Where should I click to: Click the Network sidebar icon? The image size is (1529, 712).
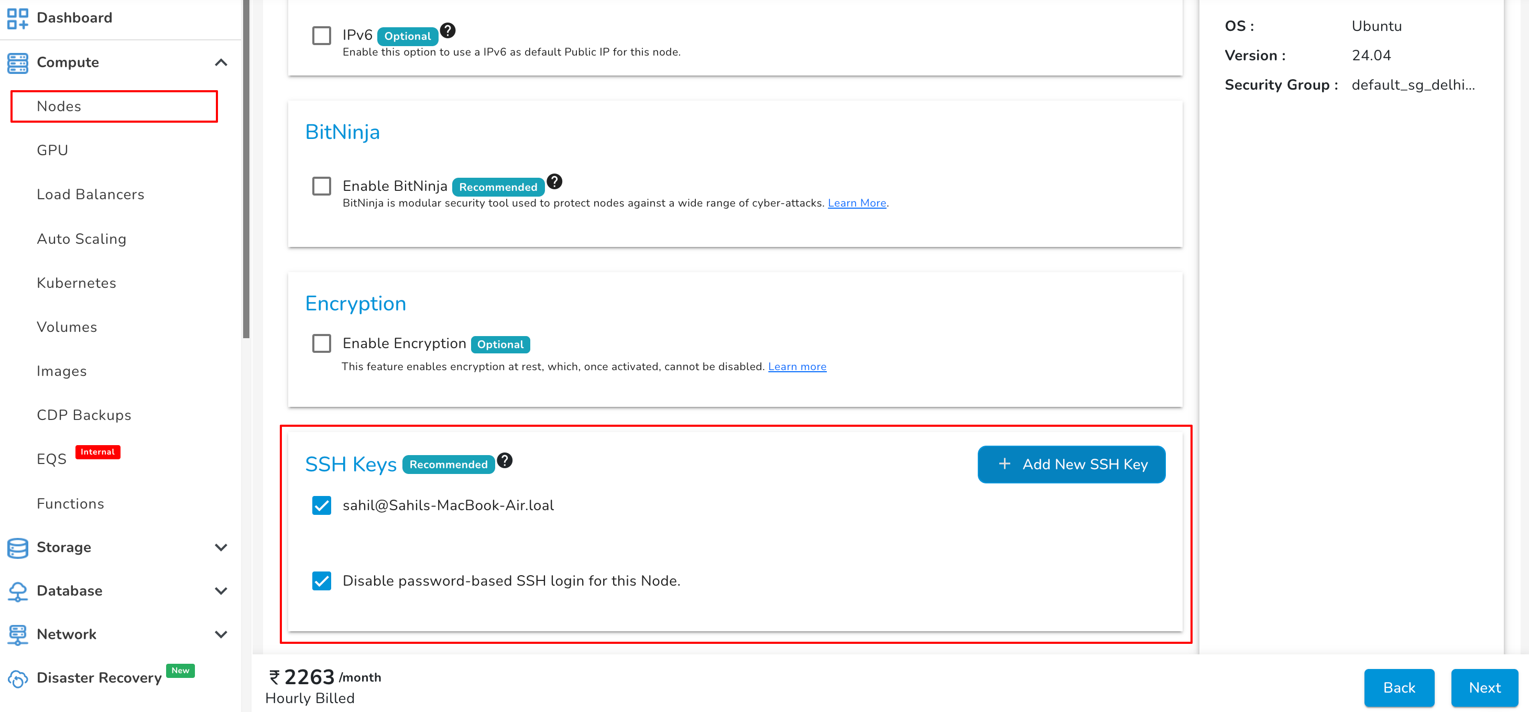pyautogui.click(x=17, y=634)
